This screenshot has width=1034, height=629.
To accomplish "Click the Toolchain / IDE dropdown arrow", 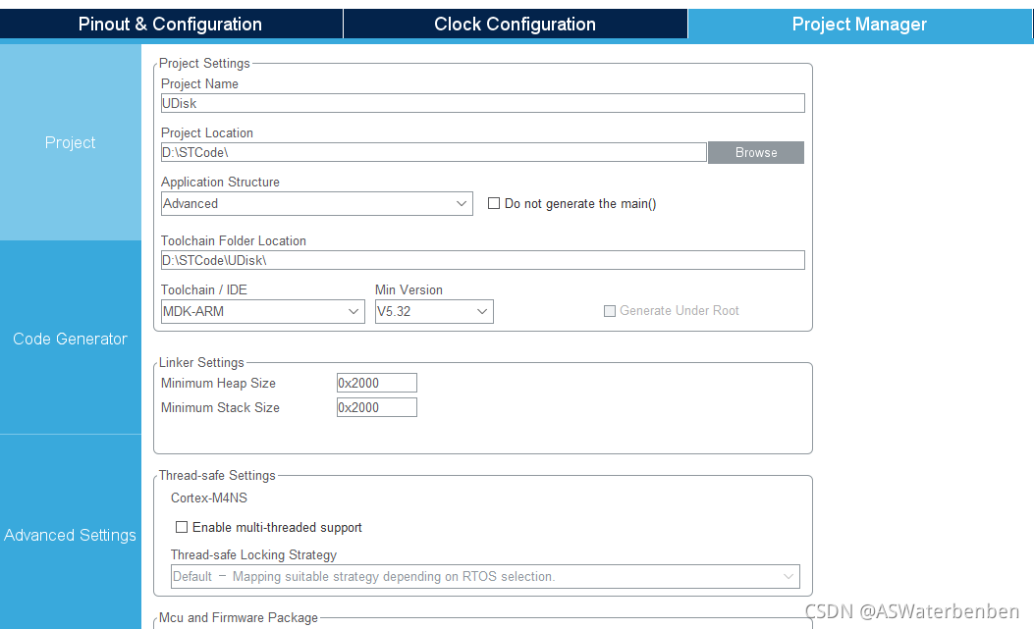I will (x=354, y=311).
